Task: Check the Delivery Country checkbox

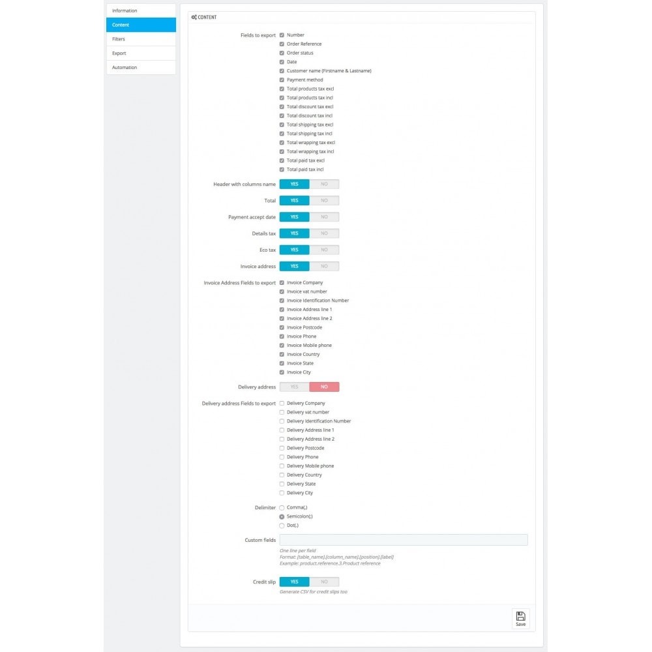Action: pyautogui.click(x=282, y=475)
